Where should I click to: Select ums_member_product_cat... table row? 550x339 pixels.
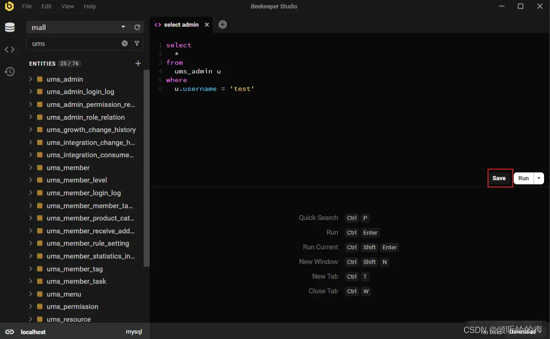[x=85, y=218]
